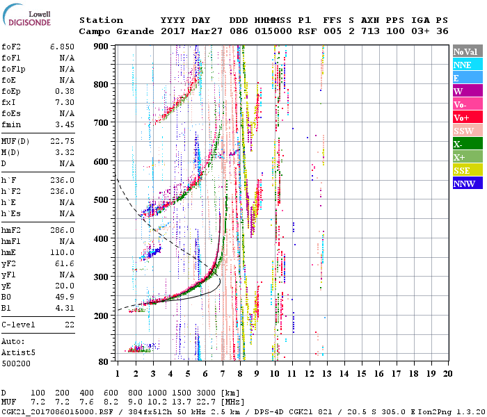Select the X- dark green legend swatch

[468, 144]
